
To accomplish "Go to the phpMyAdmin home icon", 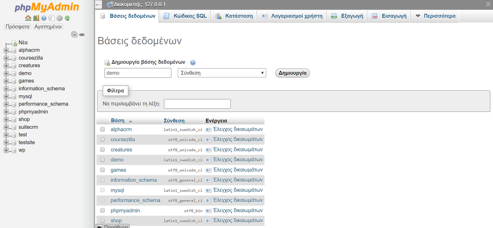I will click(28, 18).
